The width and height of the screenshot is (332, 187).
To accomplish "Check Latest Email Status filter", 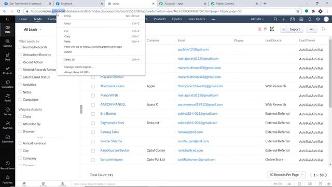I will click(20, 77).
